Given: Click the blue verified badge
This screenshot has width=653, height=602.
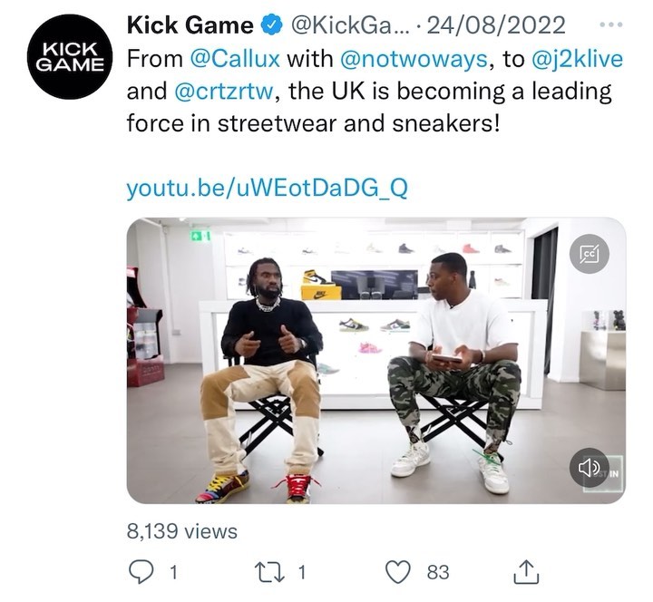Looking at the screenshot, I should (272, 25).
